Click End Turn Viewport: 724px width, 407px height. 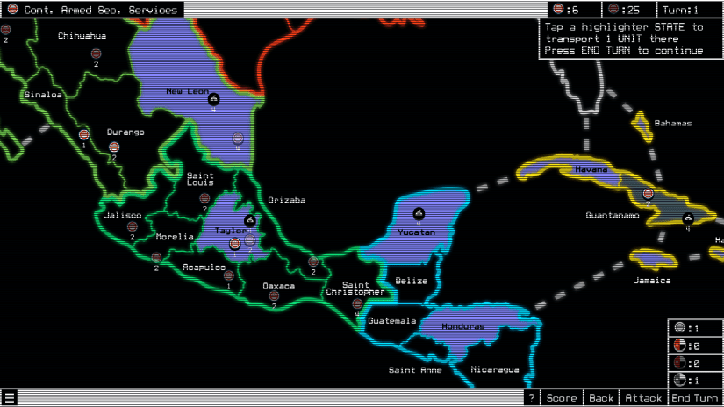coord(695,397)
